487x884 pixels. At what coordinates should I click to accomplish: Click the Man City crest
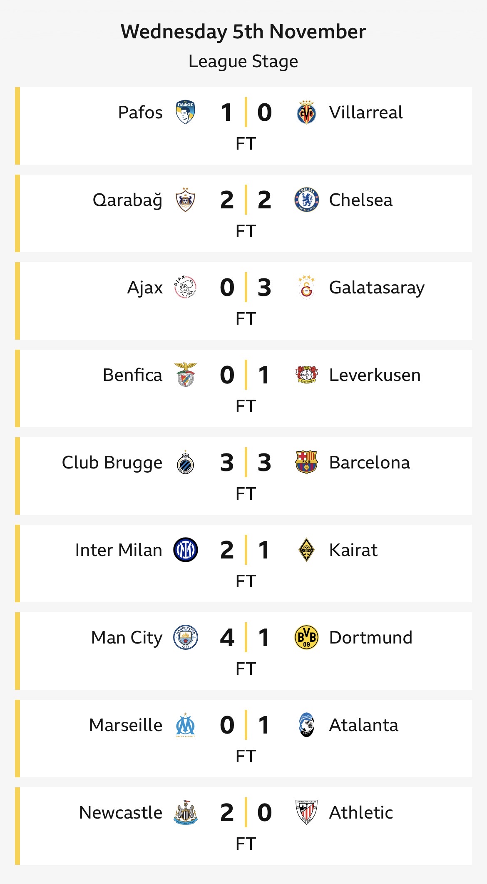[185, 638]
